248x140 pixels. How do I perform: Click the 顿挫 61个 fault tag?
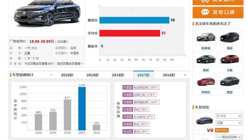click(136, 124)
